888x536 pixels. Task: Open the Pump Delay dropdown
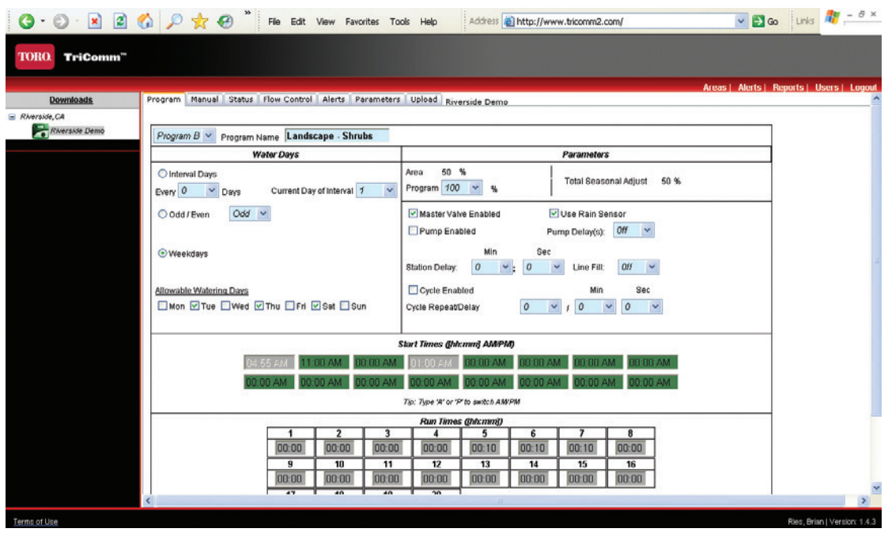pyautogui.click(x=633, y=231)
